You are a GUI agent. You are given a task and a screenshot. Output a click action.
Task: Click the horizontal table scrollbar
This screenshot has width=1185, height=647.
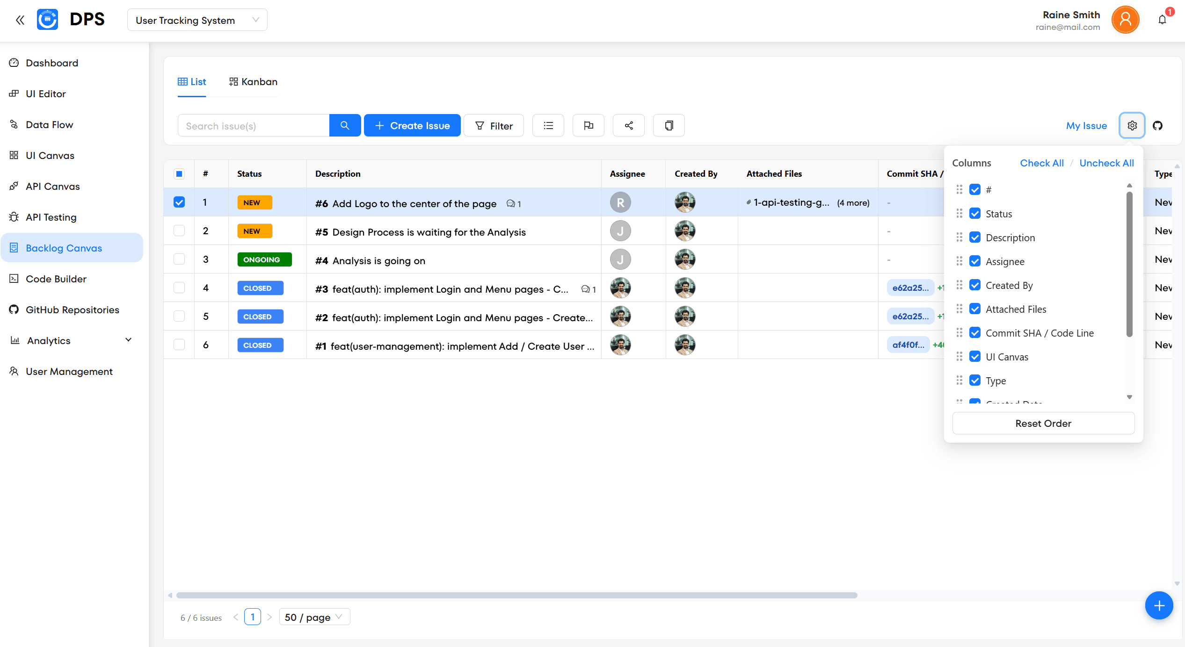(516, 595)
